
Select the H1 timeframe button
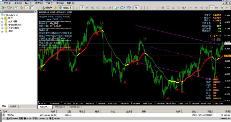coord(212,8)
